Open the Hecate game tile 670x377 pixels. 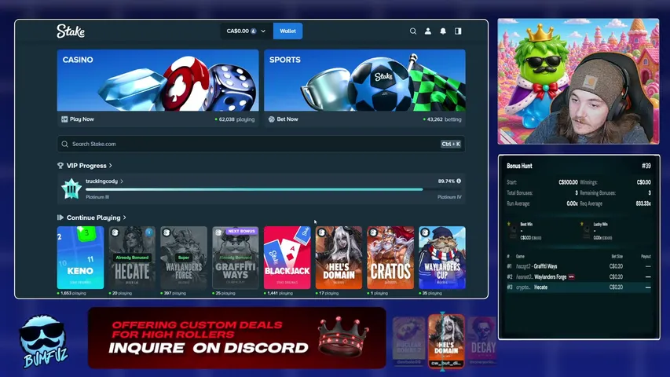tap(132, 258)
